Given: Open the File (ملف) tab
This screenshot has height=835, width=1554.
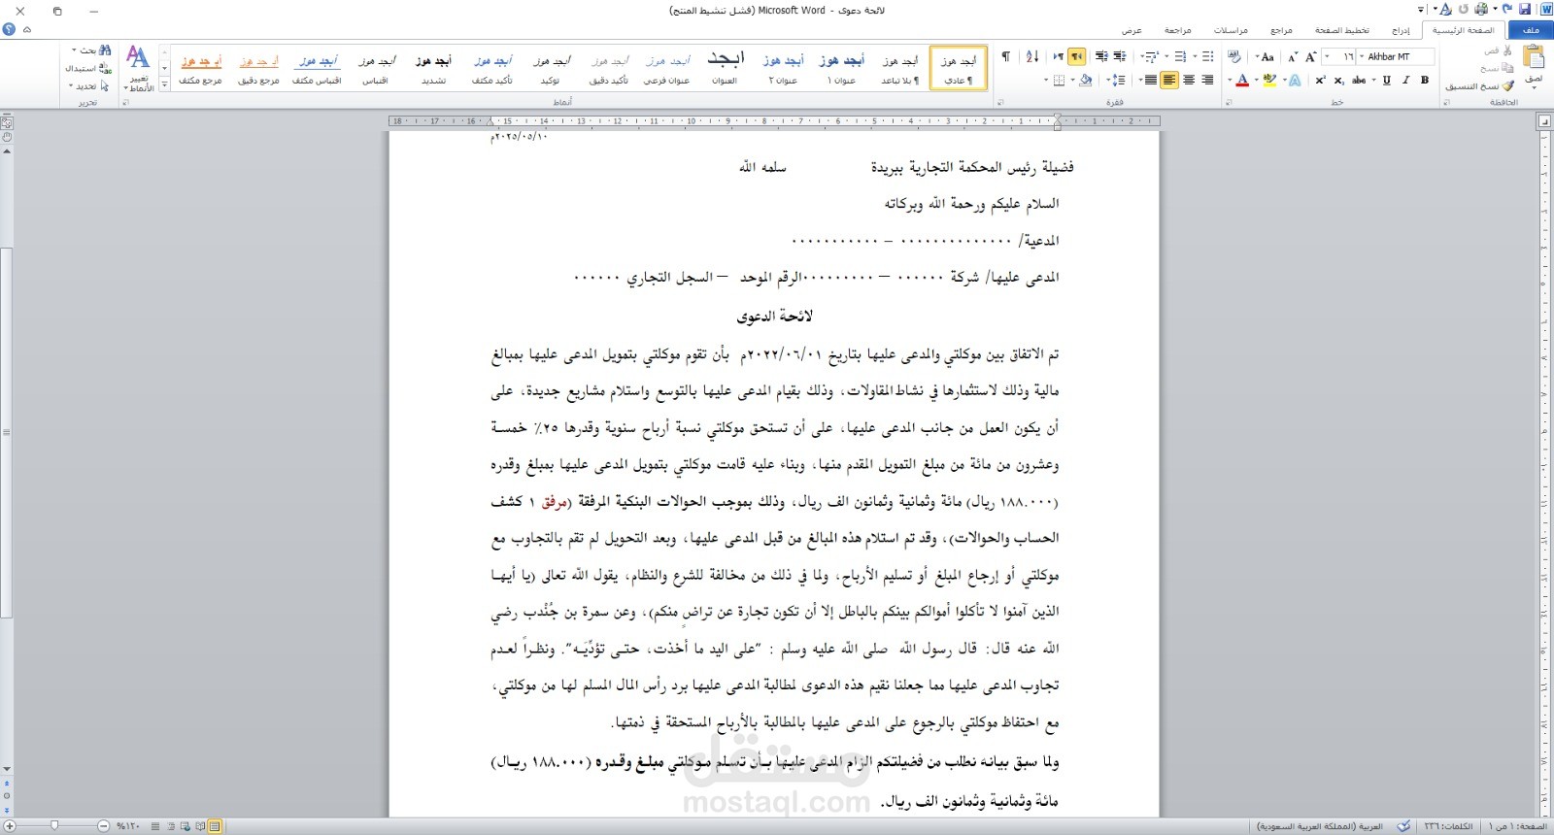Looking at the screenshot, I should coord(1531,30).
